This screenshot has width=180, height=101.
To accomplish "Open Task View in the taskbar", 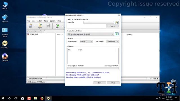I will (16, 98).
